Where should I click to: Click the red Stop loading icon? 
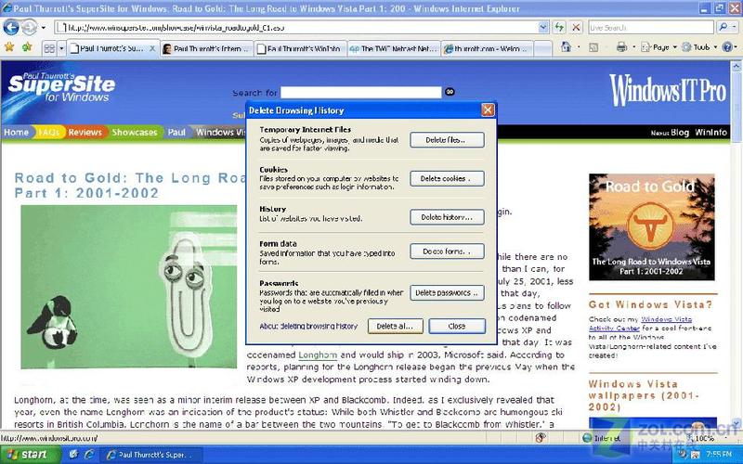pyautogui.click(x=576, y=28)
